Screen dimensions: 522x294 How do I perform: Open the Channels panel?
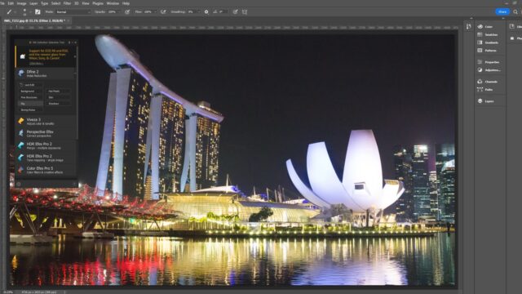[489, 82]
